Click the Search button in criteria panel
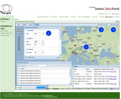The image size is (121, 99). tap(59, 57)
